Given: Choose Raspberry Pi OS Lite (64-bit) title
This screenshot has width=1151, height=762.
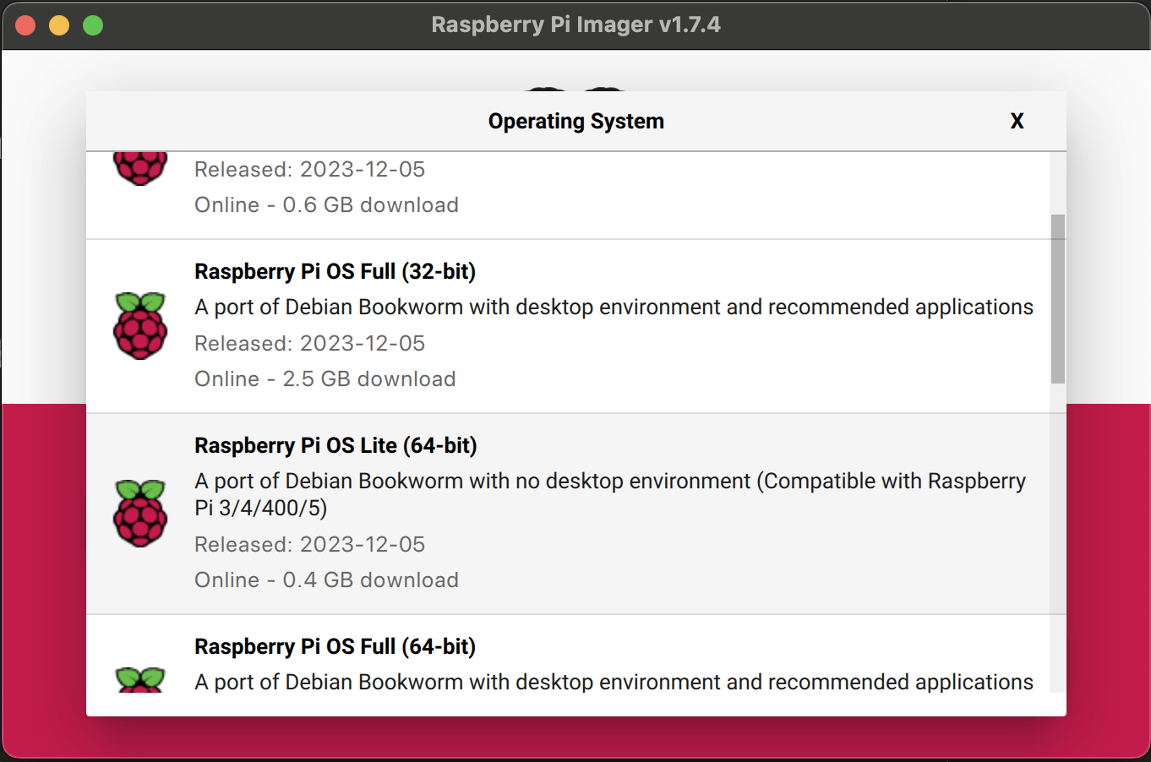Looking at the screenshot, I should (x=335, y=446).
